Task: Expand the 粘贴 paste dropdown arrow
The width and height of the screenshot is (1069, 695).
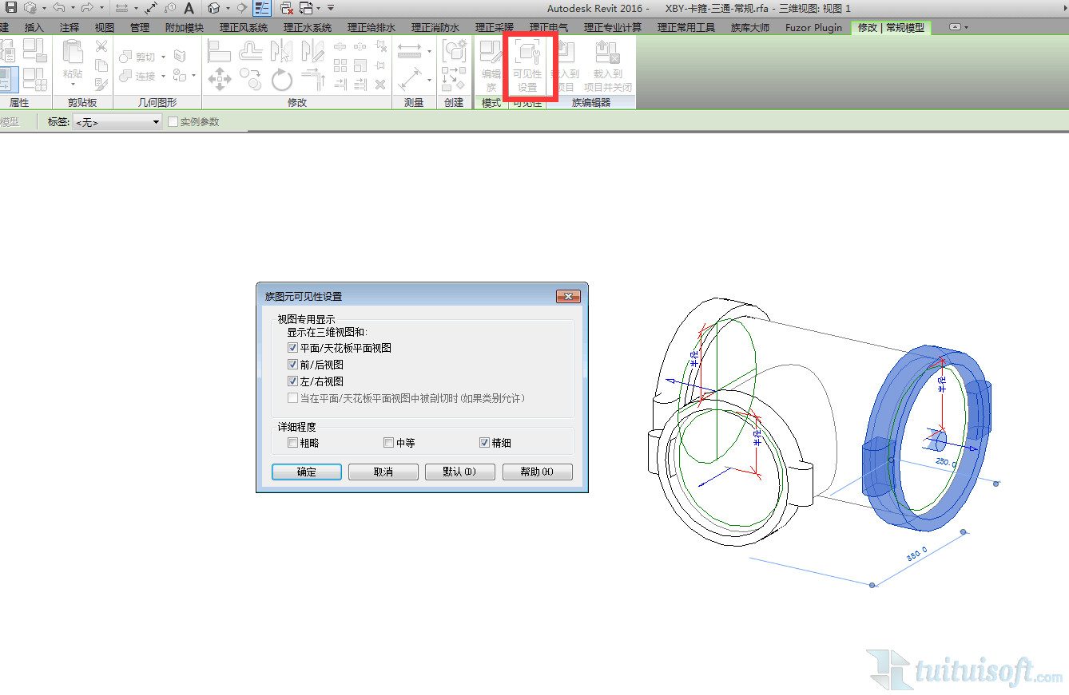Action: pos(73,85)
